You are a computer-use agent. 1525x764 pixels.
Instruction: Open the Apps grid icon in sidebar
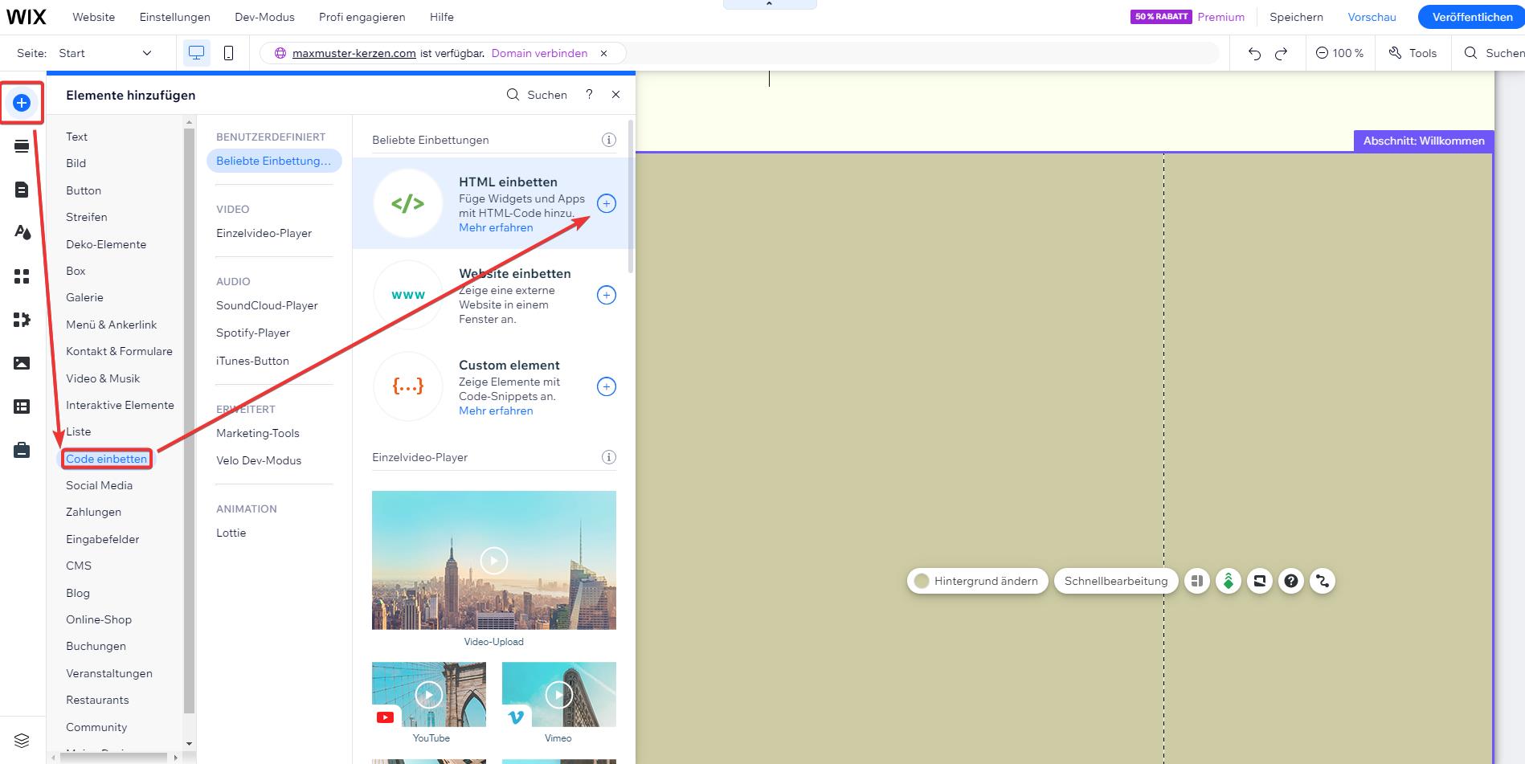(22, 276)
